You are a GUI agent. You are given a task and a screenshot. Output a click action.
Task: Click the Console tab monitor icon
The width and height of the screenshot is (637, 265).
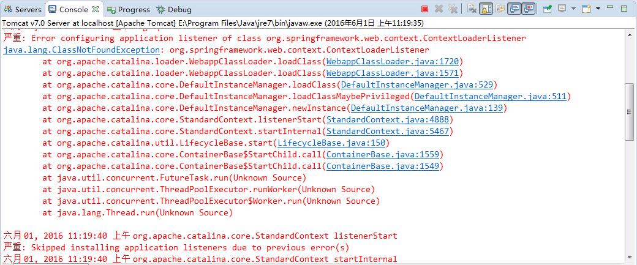pos(53,9)
